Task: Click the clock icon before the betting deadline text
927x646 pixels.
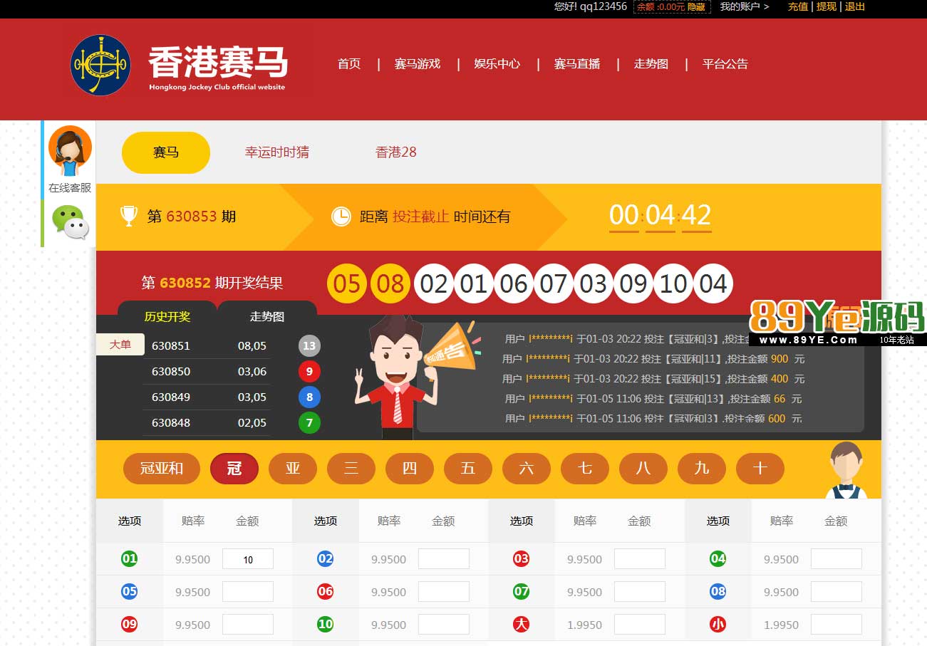Action: (341, 217)
